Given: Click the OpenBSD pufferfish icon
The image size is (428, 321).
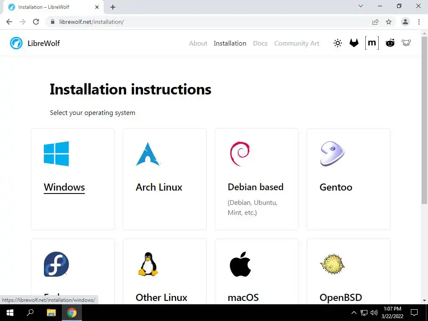Looking at the screenshot, I should (x=332, y=264).
